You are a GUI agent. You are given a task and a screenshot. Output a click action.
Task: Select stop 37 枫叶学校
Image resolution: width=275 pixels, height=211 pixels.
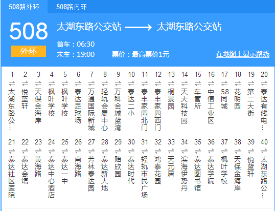224,170
